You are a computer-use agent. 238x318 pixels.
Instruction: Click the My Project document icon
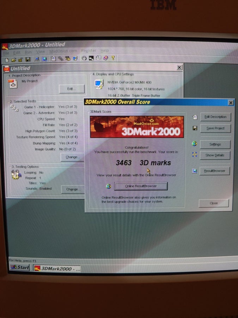click(x=13, y=83)
